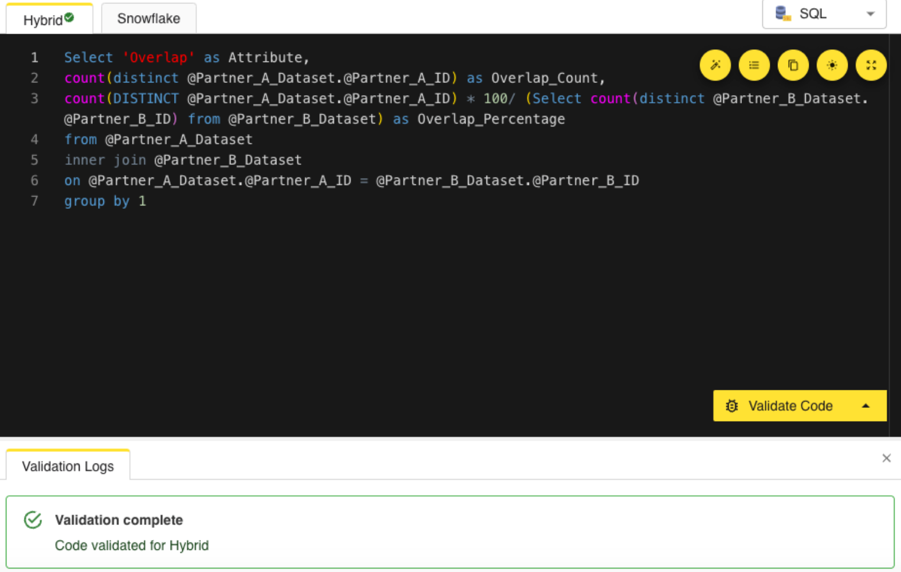Click 'Attribute' word on line 1
This screenshot has height=572, width=901.
[265, 57]
